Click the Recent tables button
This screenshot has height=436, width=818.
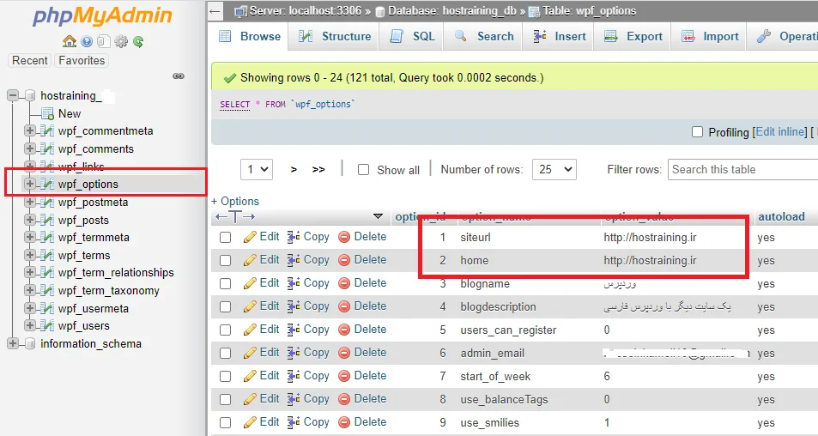pyautogui.click(x=30, y=60)
